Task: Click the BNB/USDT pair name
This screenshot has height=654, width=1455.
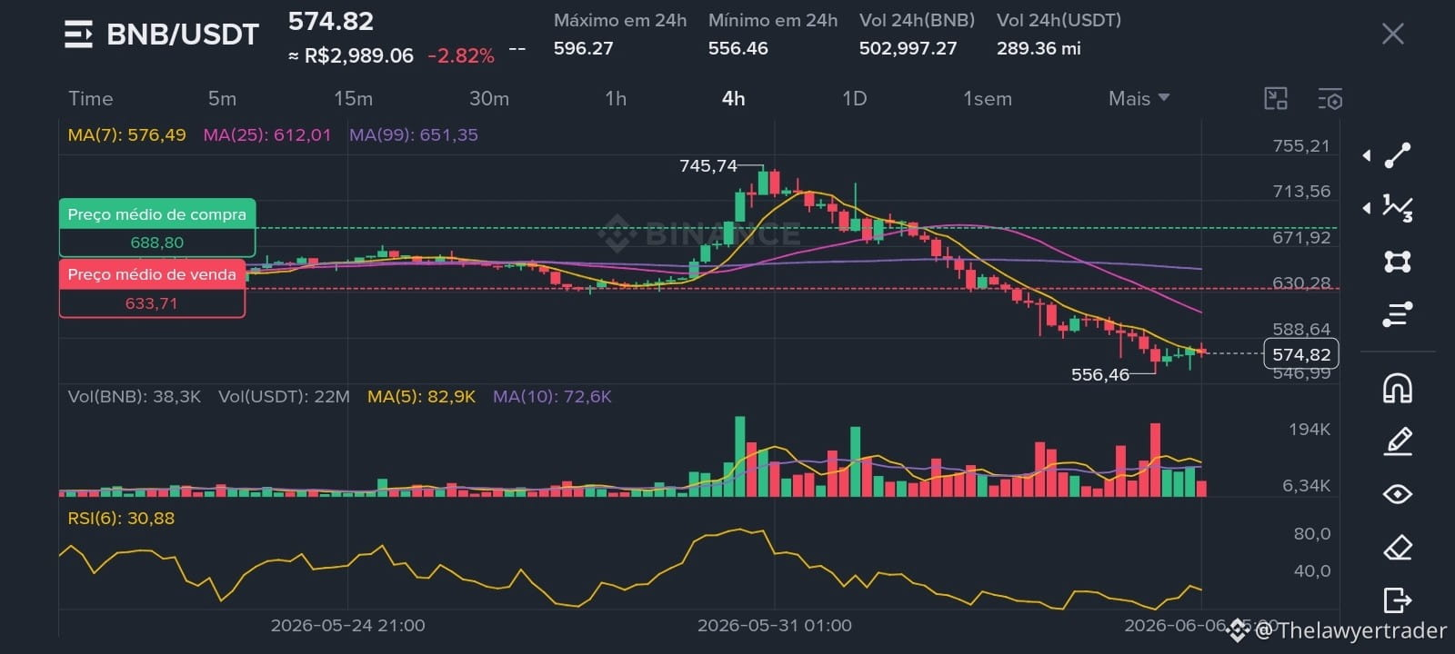Action: [x=183, y=35]
